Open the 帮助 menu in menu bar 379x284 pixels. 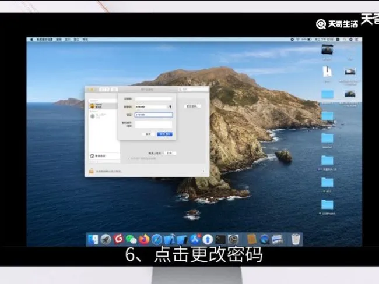point(85,40)
